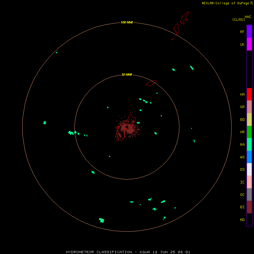This screenshot has height=254, width=254.
Task: Click the [CLAS] legend heading
Action: tap(238, 19)
